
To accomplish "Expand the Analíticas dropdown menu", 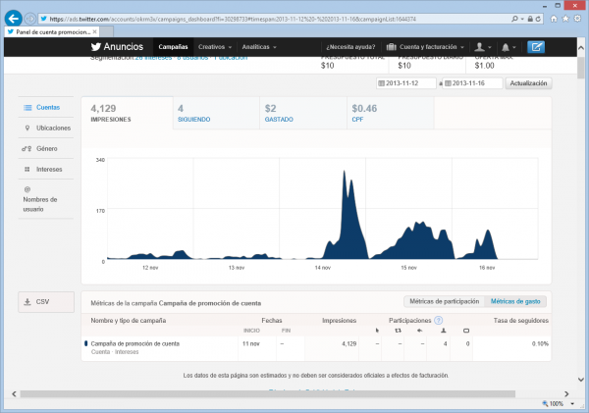I will point(259,47).
